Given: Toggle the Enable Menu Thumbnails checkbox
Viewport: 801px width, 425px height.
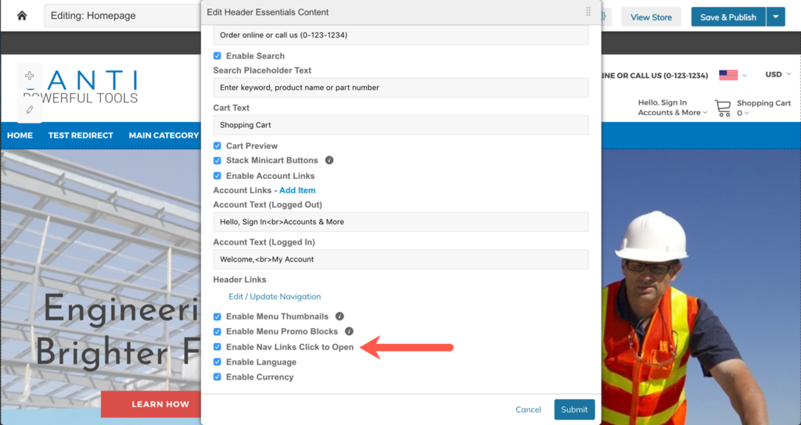Looking at the screenshot, I should pos(217,317).
